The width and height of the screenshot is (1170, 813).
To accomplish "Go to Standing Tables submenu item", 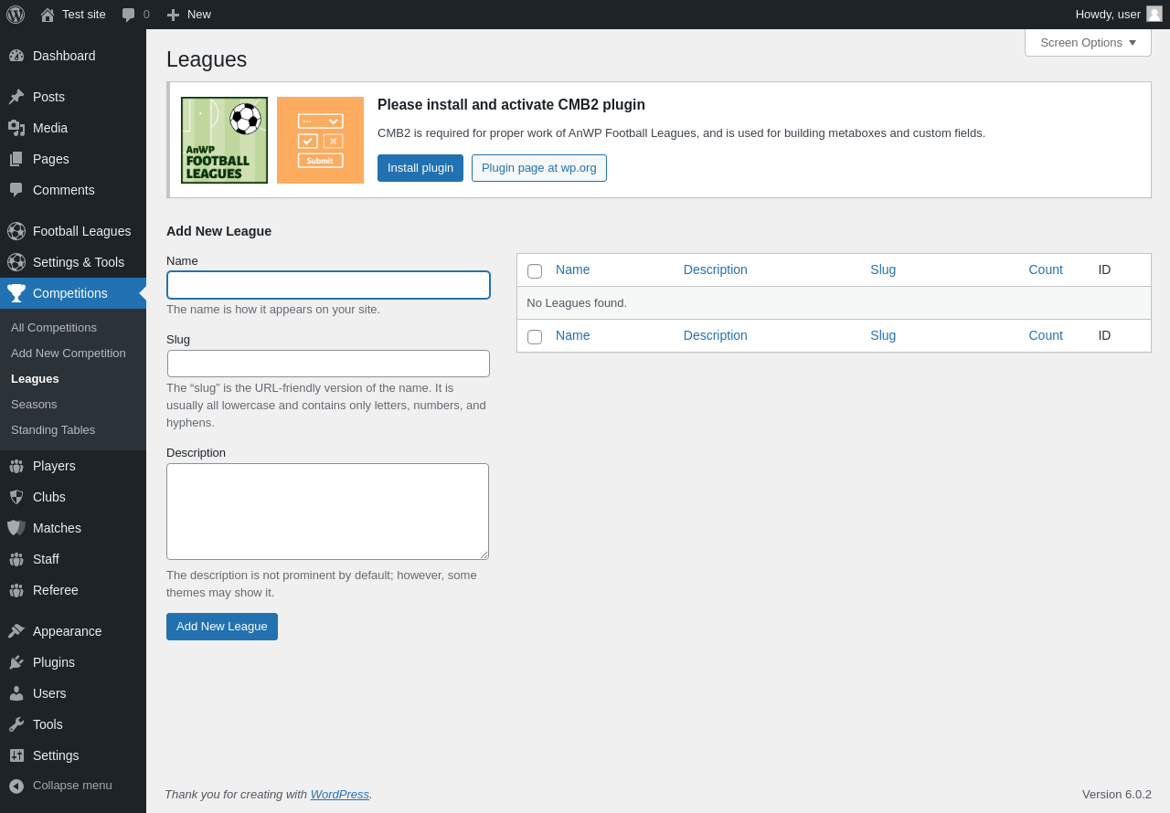I will click(53, 430).
